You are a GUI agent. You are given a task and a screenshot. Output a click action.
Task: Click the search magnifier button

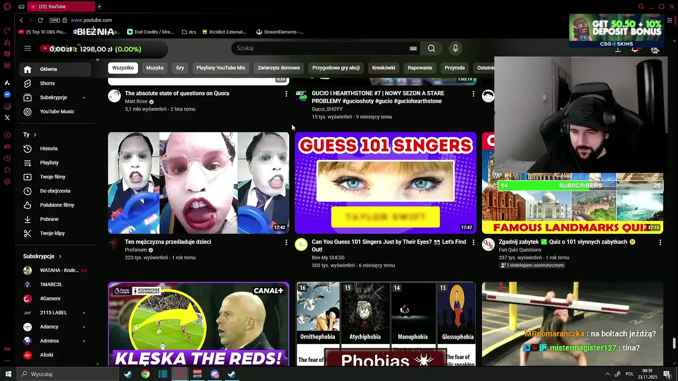click(x=432, y=48)
